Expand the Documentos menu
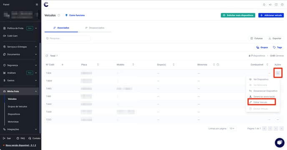Image resolution: width=287 pixels, height=150 pixels. (x=36, y=54)
